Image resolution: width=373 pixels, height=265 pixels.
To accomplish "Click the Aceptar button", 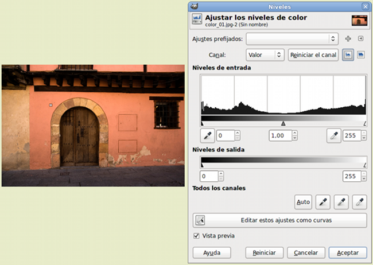I will [x=348, y=252].
